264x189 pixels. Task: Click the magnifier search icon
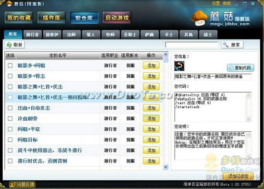(x=226, y=45)
